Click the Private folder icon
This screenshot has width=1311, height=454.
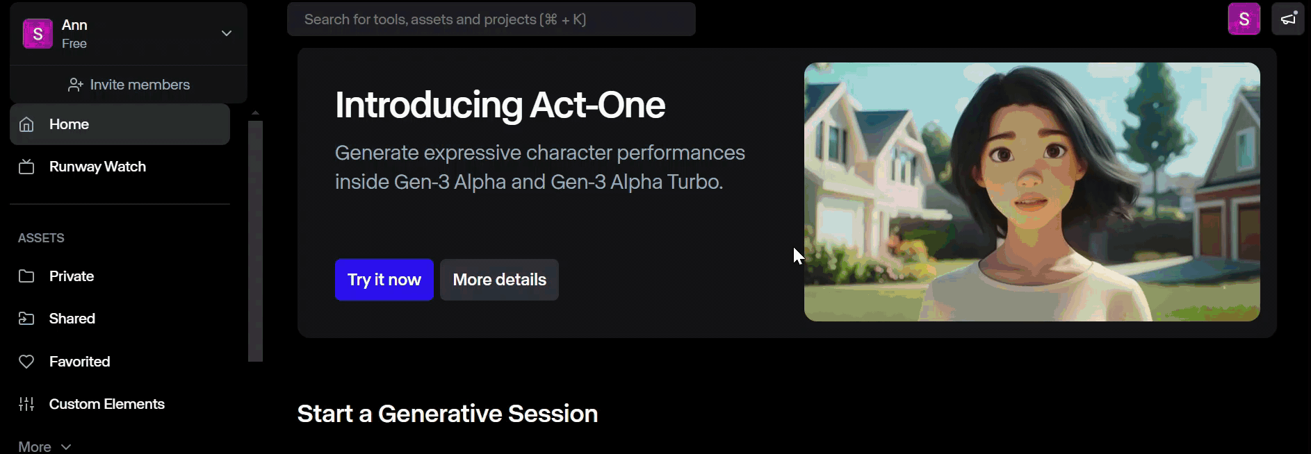pos(26,276)
